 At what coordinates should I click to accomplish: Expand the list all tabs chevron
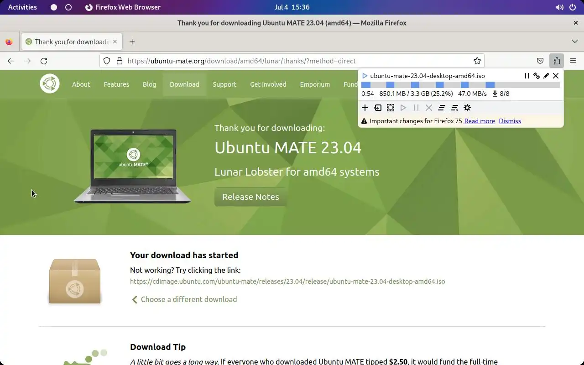(x=575, y=42)
